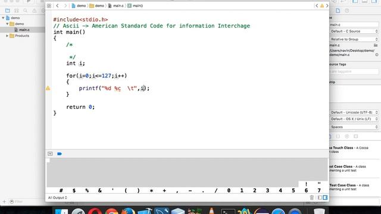Toggle console pane visibility
Screen dimensions: 381x214
click(325, 197)
